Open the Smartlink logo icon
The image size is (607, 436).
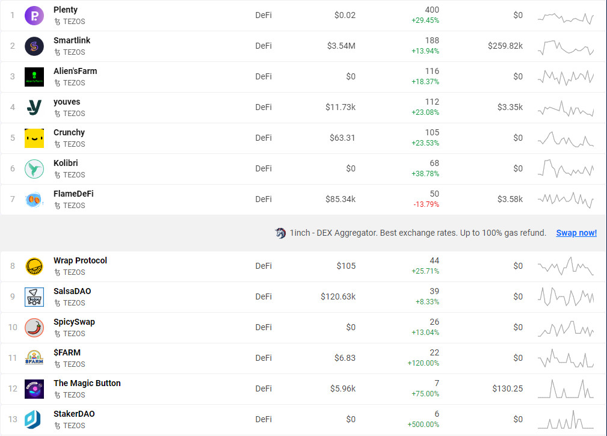[x=34, y=46]
